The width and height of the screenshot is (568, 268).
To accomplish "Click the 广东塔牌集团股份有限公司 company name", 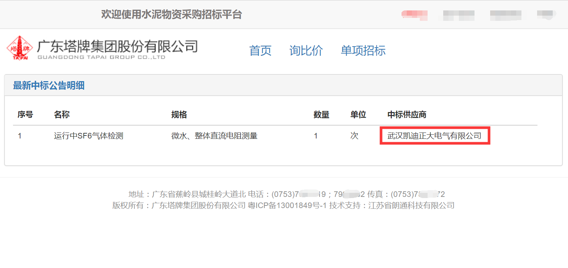I will [x=117, y=47].
